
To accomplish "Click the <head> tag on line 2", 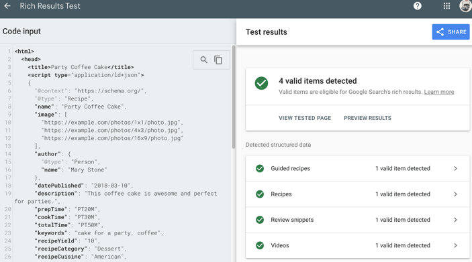I will coord(31,59).
